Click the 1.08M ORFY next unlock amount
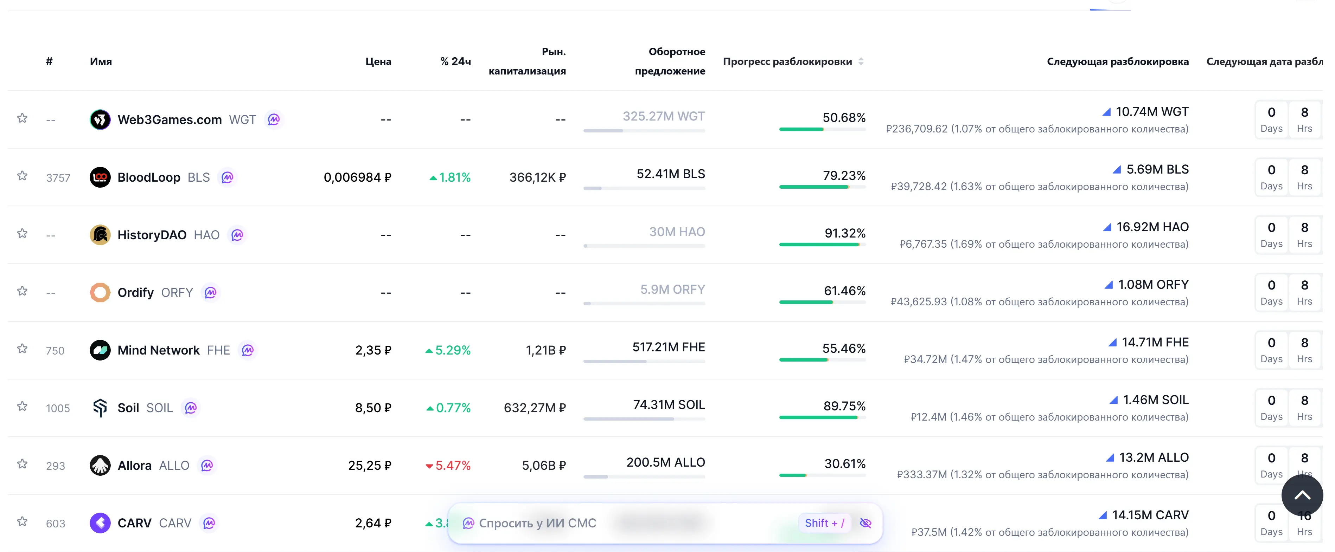The height and width of the screenshot is (552, 1335). point(1153,284)
